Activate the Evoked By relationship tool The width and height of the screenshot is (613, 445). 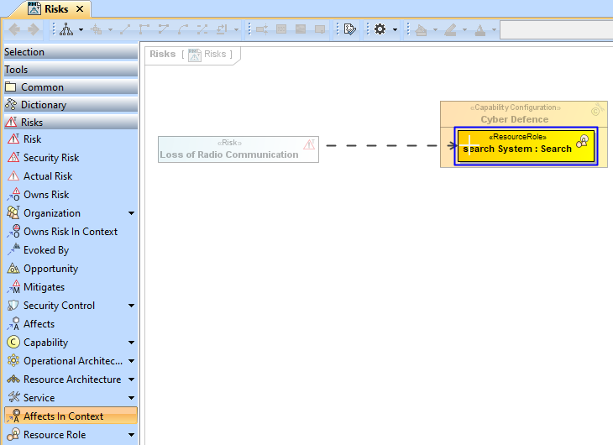[x=45, y=250]
